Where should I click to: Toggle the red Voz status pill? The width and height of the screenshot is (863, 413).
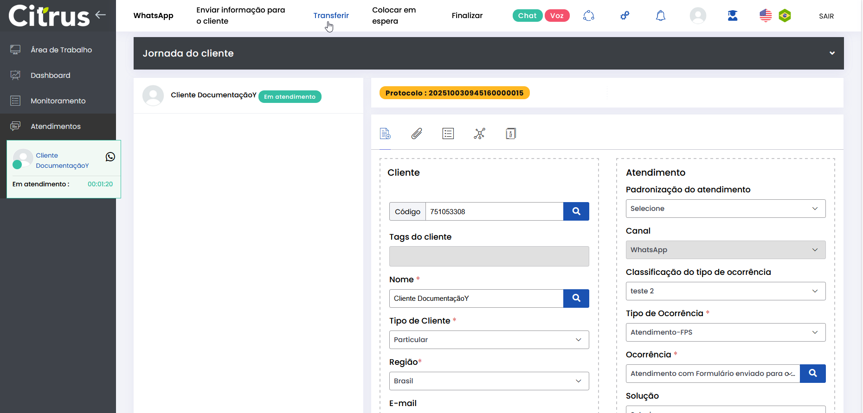pos(557,16)
